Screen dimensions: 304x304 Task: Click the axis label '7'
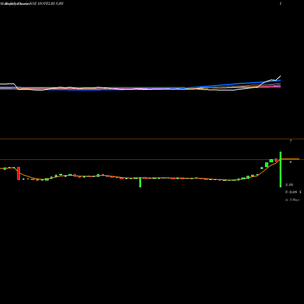291,141
